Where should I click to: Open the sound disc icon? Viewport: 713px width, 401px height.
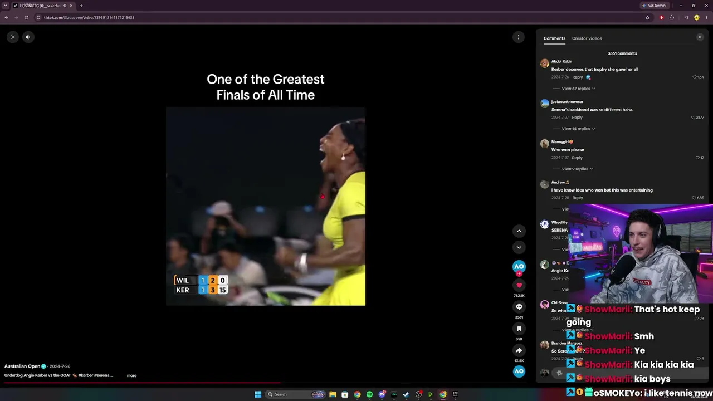(519, 371)
